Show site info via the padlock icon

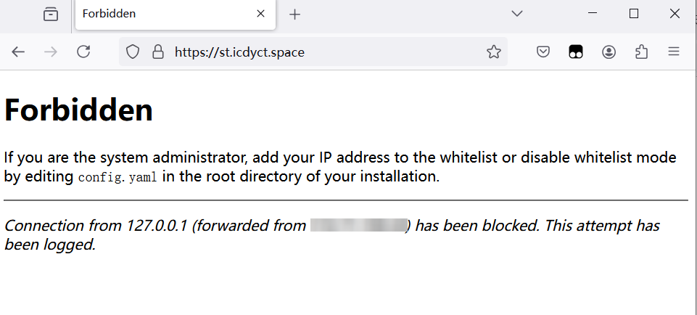click(x=157, y=52)
